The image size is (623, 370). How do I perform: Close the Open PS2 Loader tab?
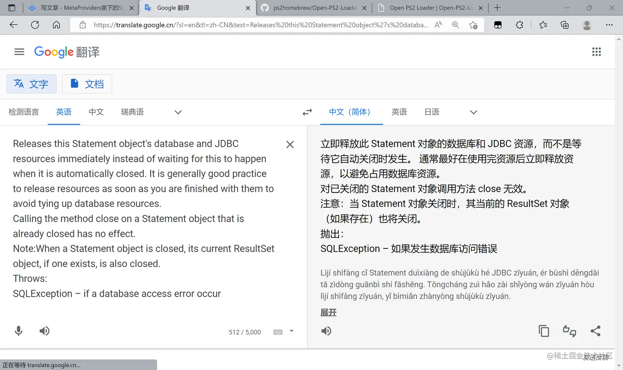pyautogui.click(x=480, y=7)
